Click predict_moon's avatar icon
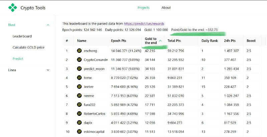Screen dimensions: 267x137 (79, 69)
